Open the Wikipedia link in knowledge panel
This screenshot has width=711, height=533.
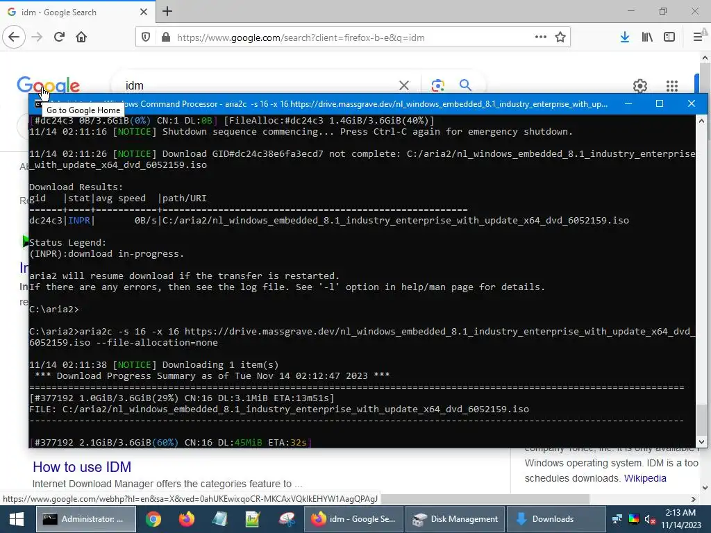pyautogui.click(x=645, y=478)
